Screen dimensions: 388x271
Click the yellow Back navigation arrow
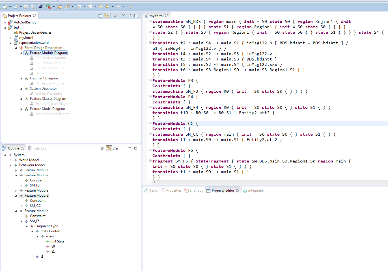click(x=107, y=6)
